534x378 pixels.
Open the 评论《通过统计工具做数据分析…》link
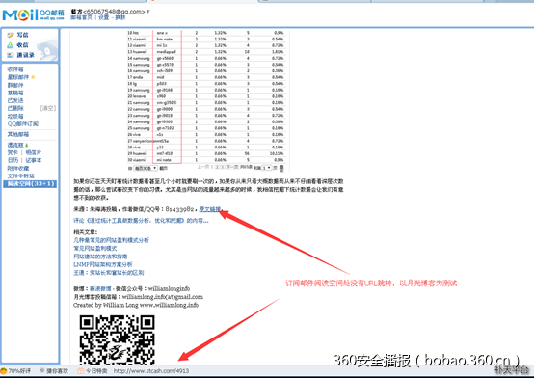141,221
